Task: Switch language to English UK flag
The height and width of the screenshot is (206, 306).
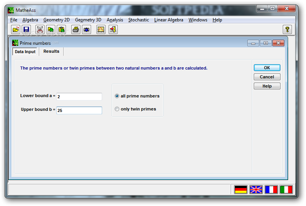Action: [256, 190]
